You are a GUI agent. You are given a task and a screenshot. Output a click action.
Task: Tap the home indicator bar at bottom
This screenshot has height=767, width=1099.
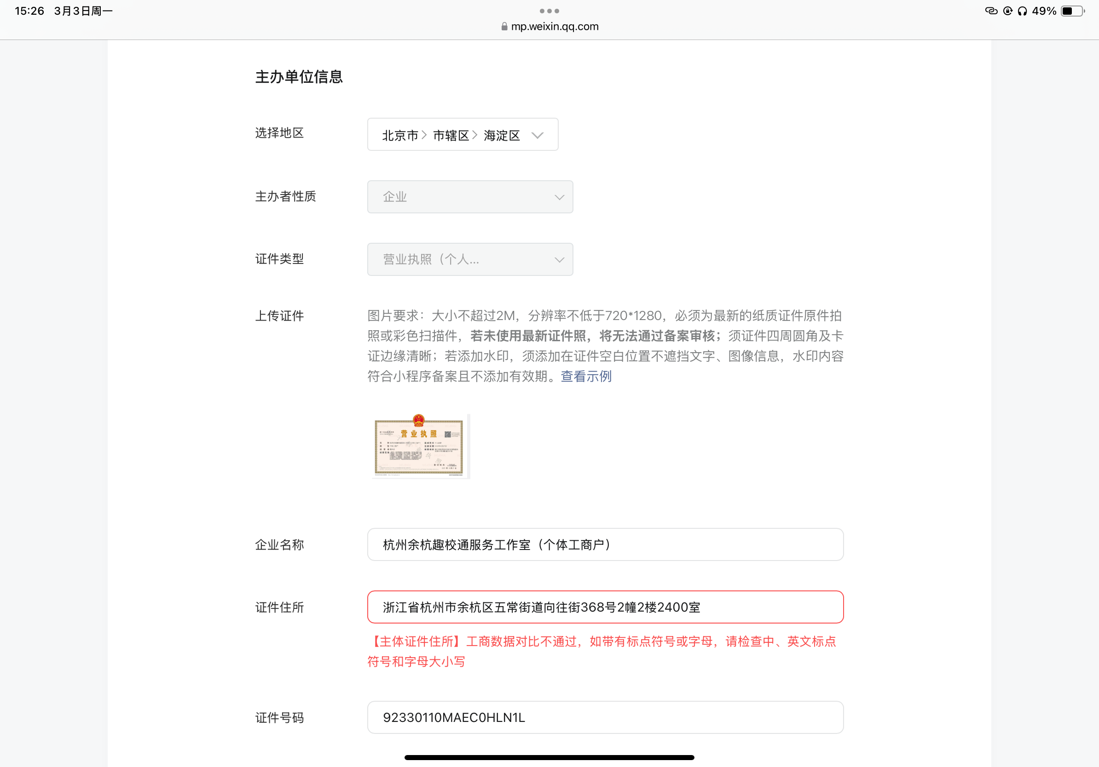point(549,757)
